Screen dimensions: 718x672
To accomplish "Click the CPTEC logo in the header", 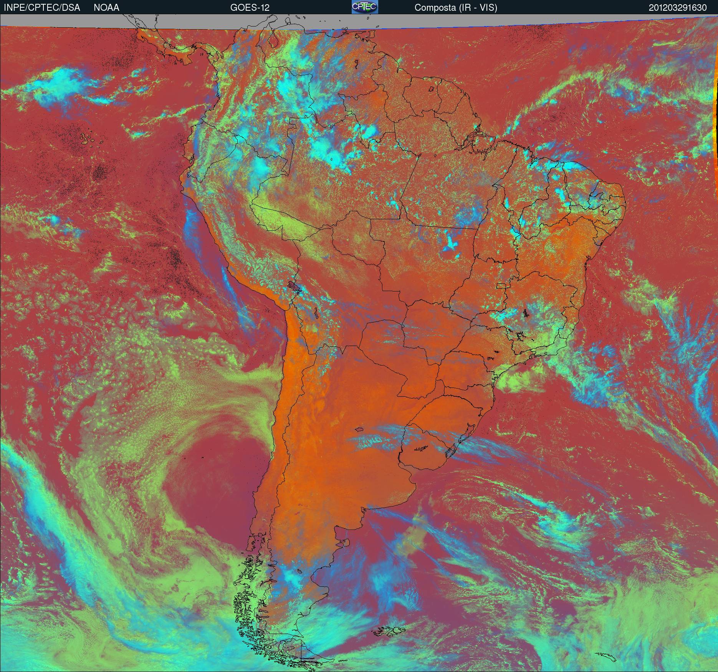I will pos(365,7).
